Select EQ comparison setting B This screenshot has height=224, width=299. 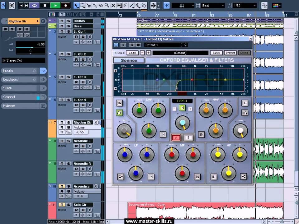coord(188,138)
